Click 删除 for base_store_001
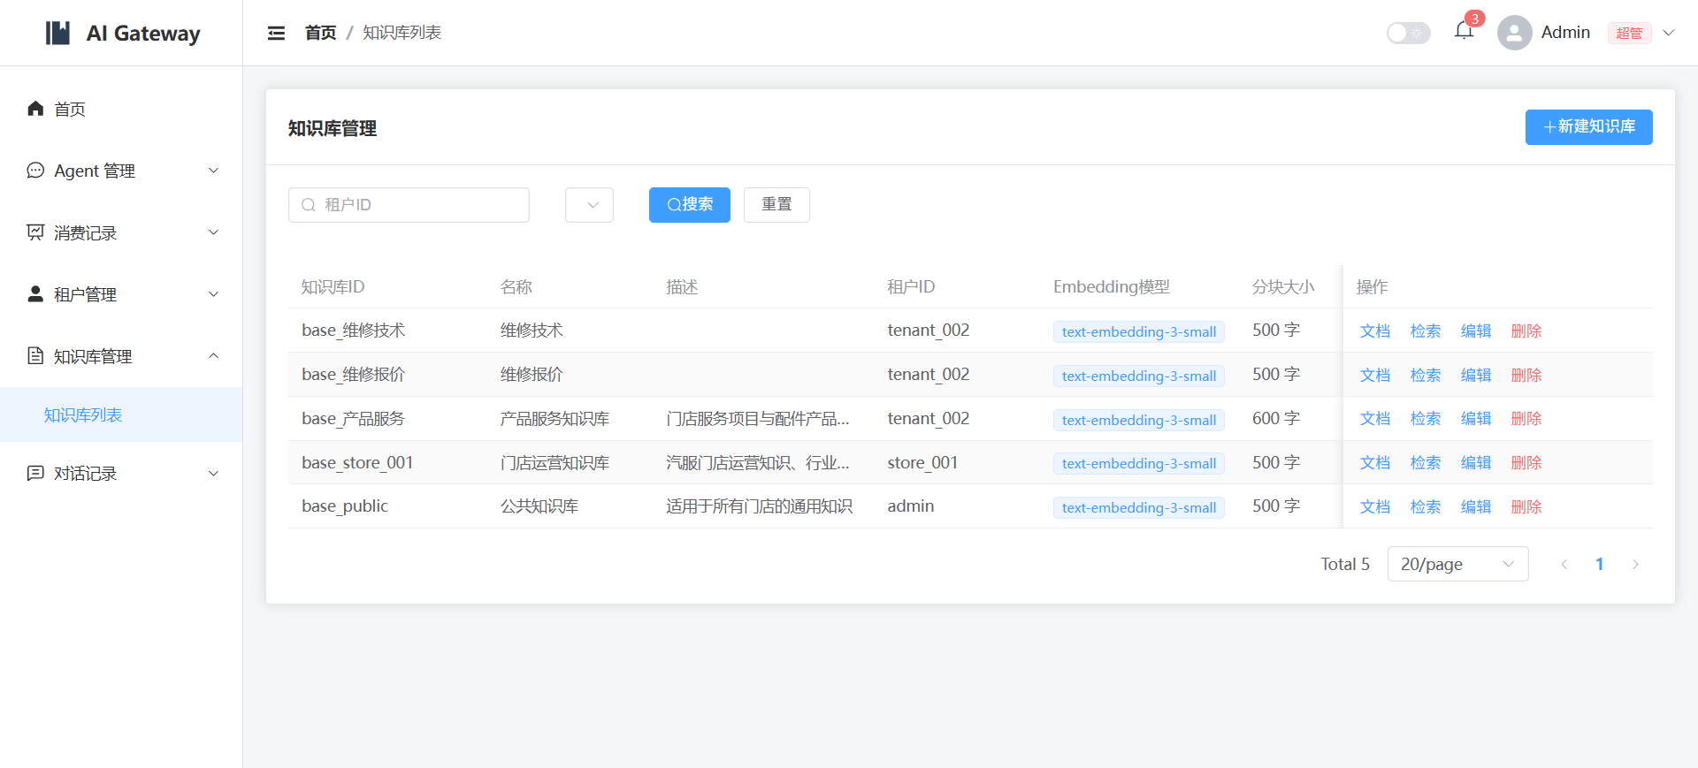1698x768 pixels. (x=1526, y=462)
